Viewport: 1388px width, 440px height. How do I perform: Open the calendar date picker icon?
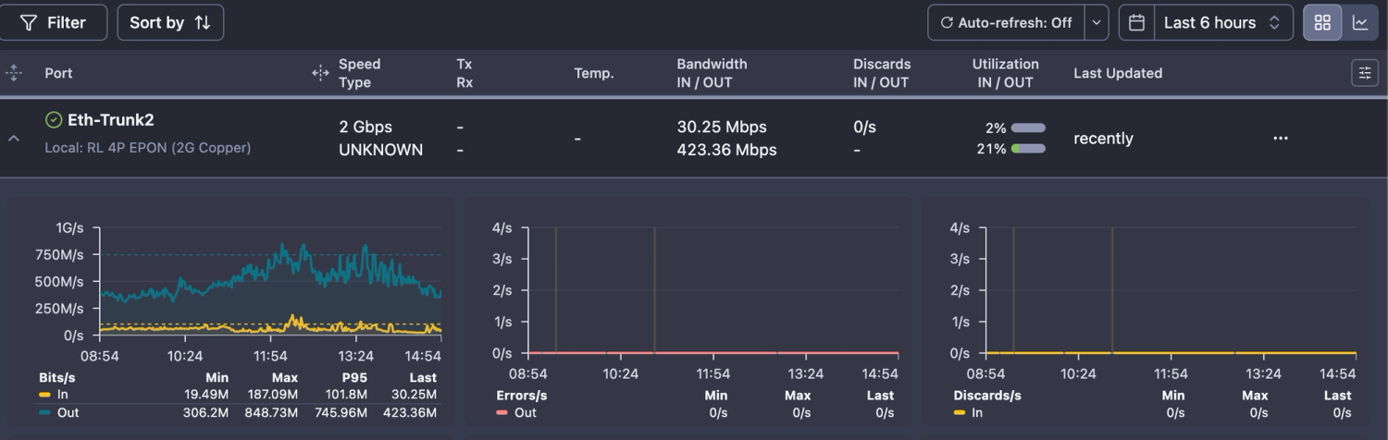1137,22
